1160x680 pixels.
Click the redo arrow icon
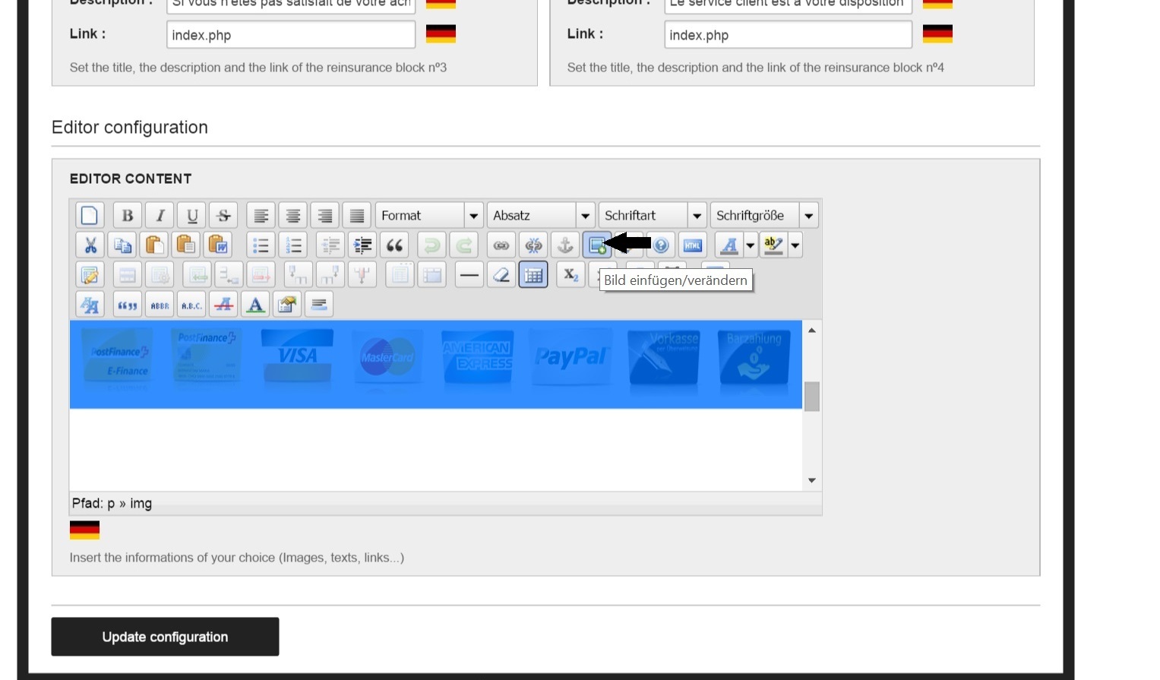click(x=463, y=245)
